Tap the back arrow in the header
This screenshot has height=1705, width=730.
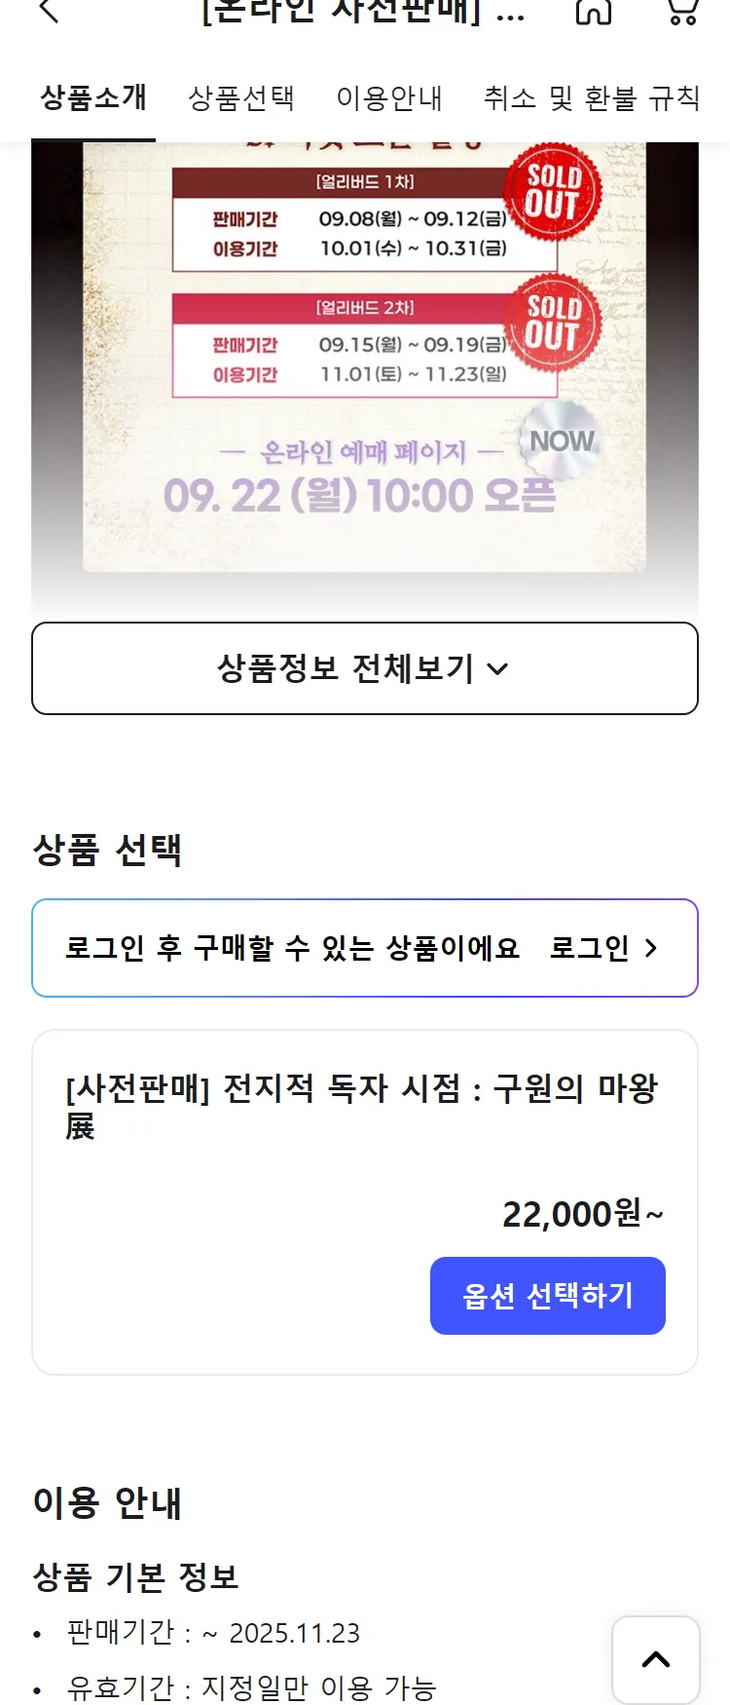point(49,12)
